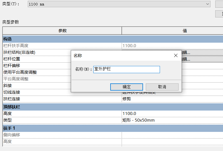Click the 参数 column header
The width and height of the screenshot is (223, 151).
62,31
